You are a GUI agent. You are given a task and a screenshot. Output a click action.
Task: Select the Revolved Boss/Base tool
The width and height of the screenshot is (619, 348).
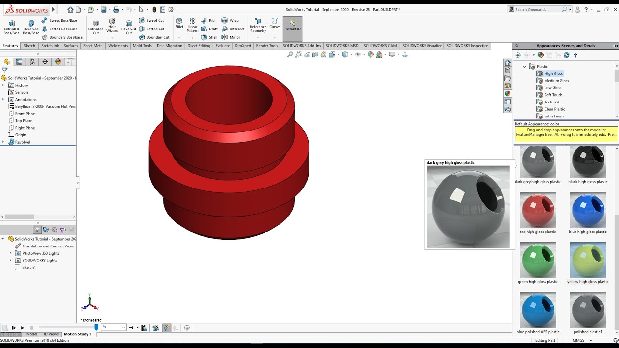[x=31, y=27]
